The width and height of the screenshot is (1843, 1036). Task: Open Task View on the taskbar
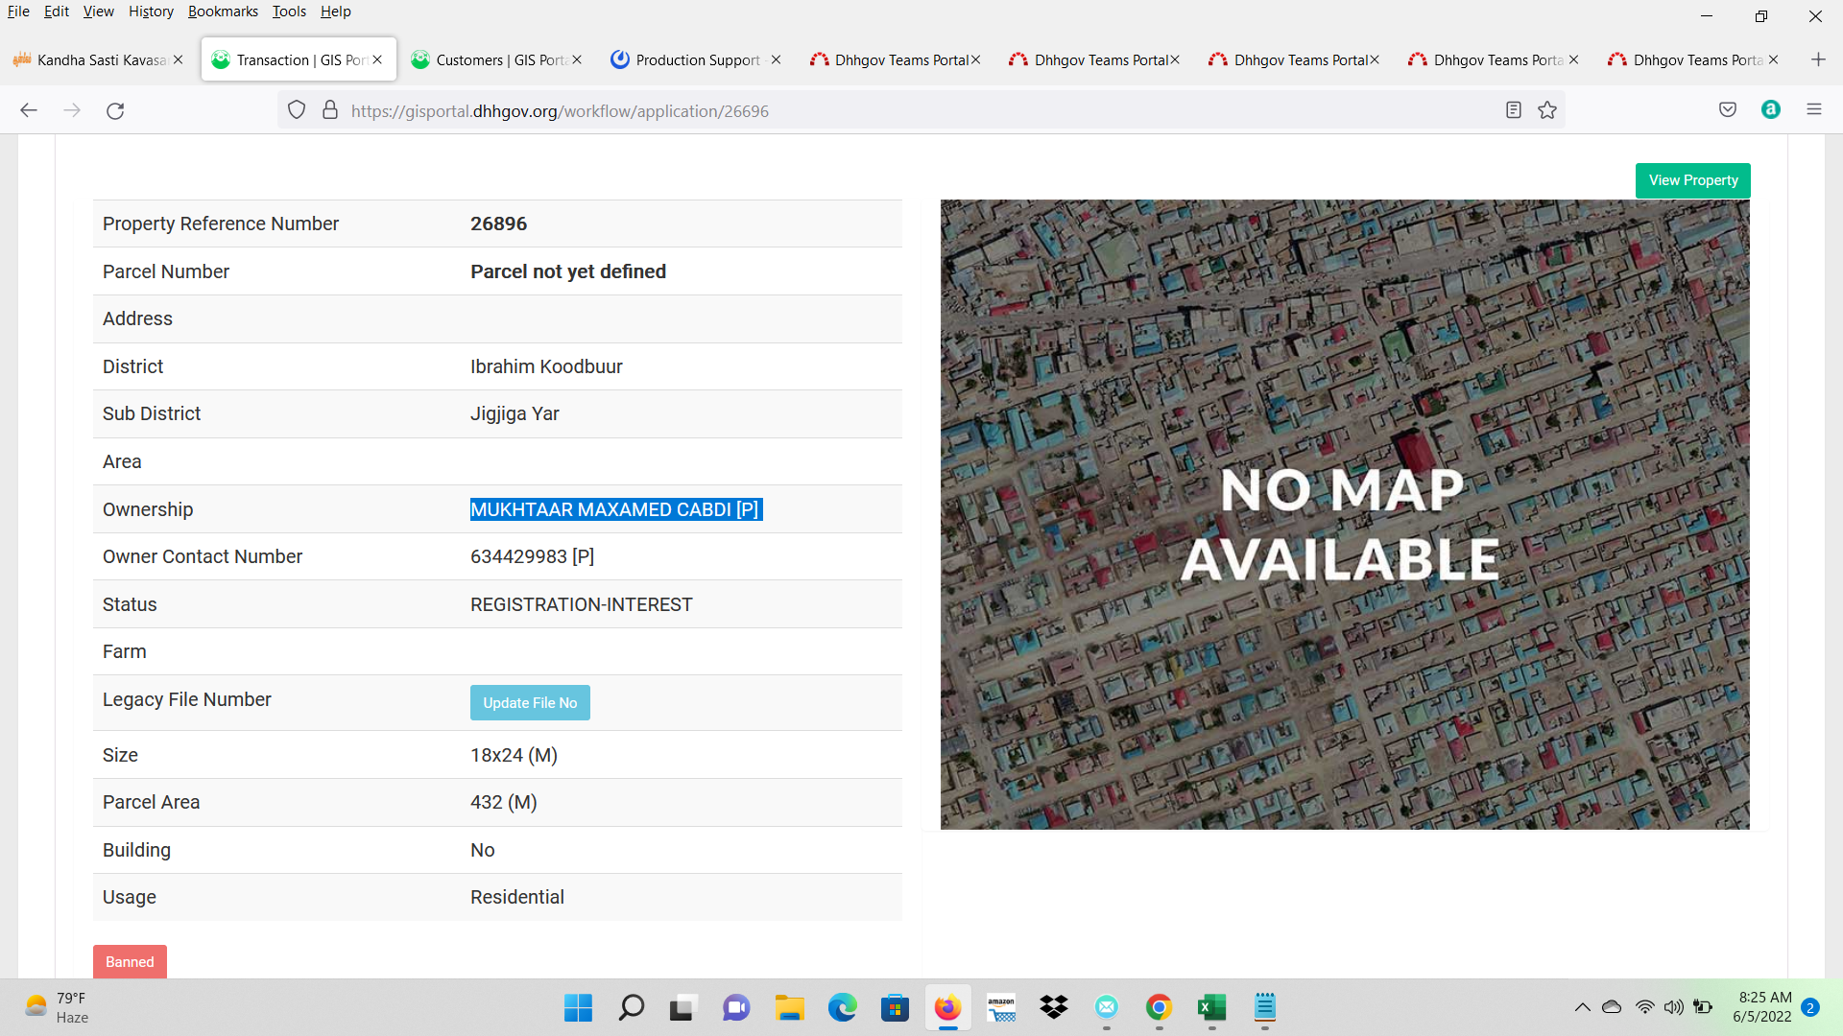[x=682, y=1007]
